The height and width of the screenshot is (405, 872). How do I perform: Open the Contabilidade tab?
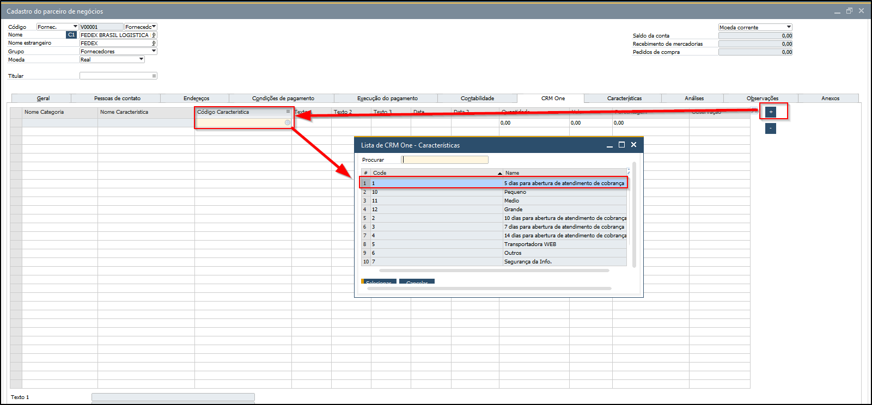tap(477, 99)
